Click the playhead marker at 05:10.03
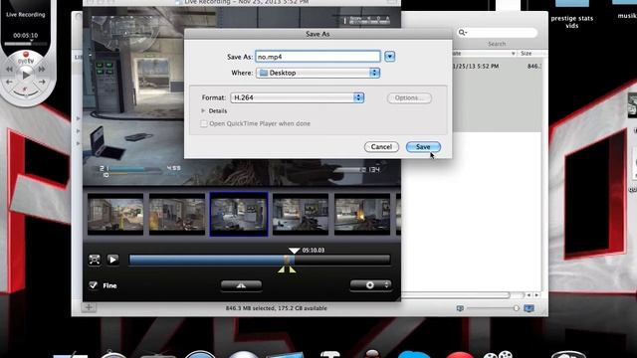 295,251
